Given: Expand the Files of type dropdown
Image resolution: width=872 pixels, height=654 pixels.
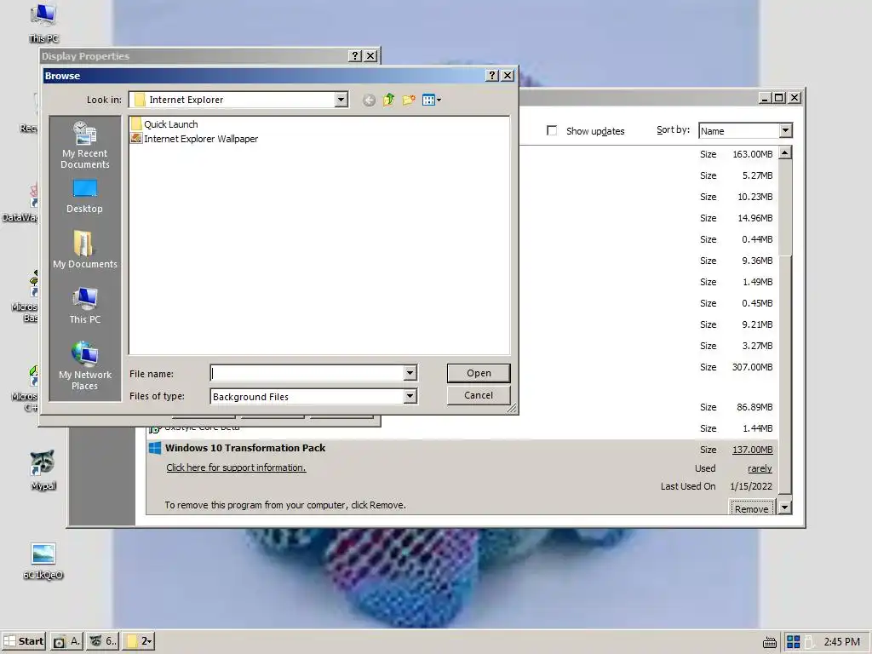Looking at the screenshot, I should click(x=410, y=396).
